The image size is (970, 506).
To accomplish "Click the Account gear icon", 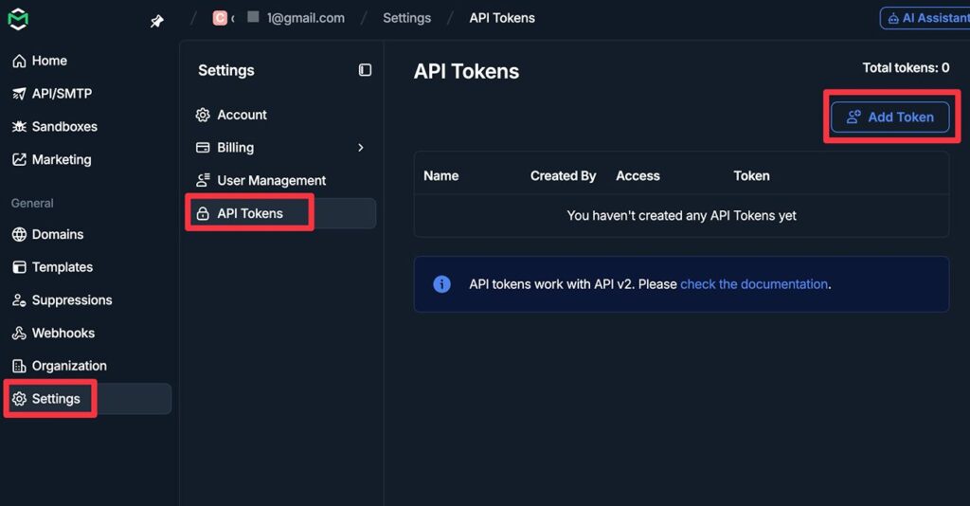I will pyautogui.click(x=203, y=115).
